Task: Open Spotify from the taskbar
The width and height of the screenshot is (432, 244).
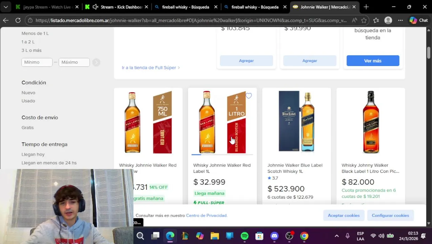Action: 245,236
